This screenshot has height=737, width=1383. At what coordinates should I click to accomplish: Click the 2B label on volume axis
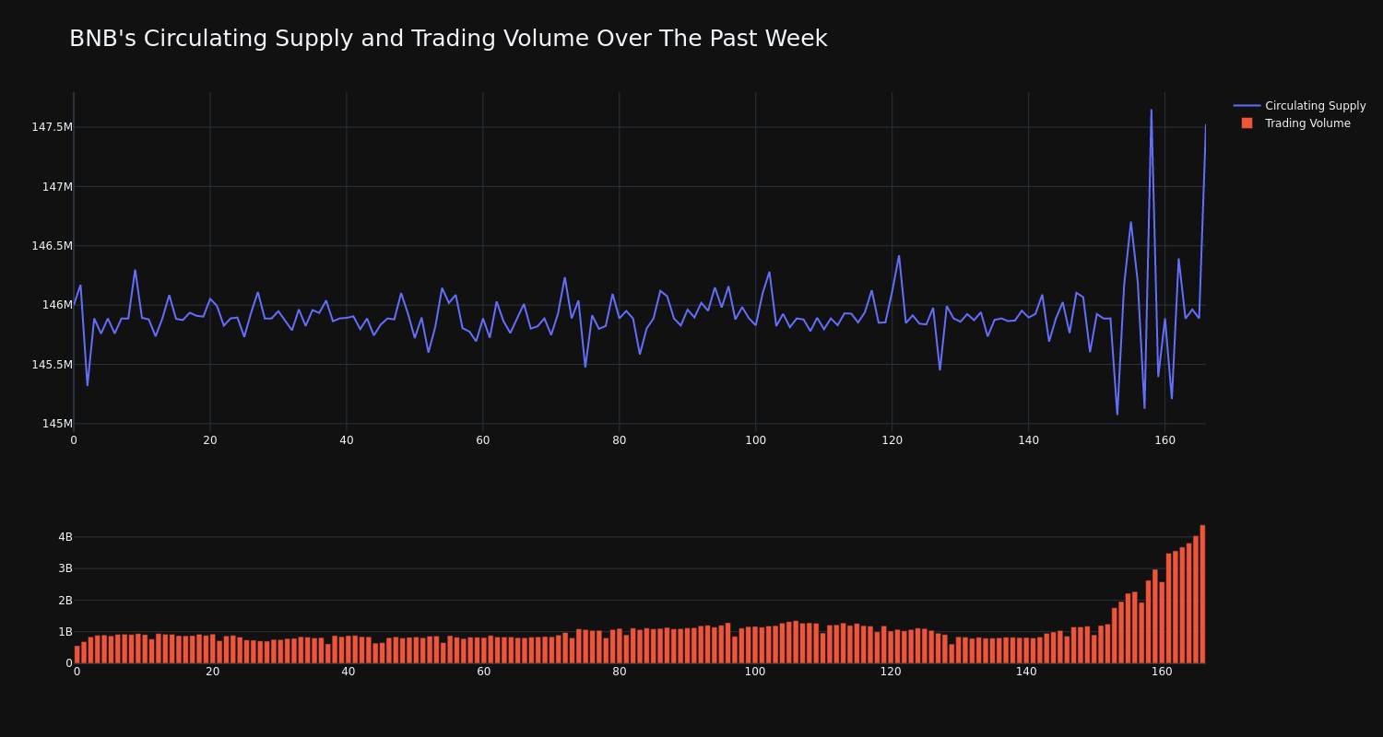[x=65, y=601]
